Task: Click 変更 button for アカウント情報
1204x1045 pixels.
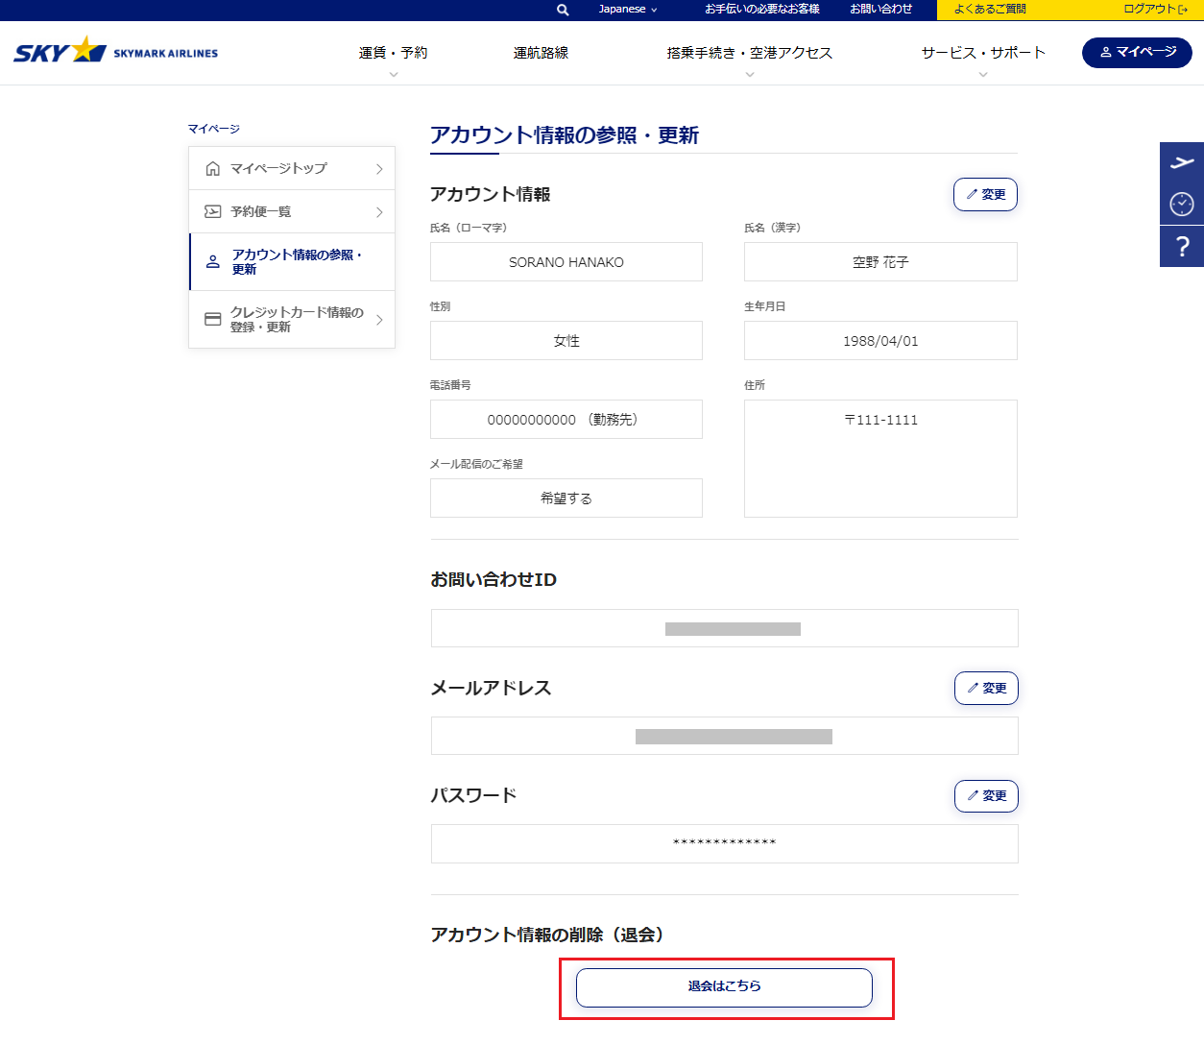Action: [985, 195]
